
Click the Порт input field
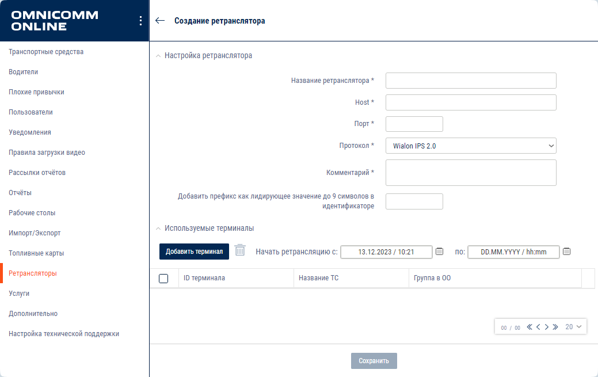click(x=414, y=124)
